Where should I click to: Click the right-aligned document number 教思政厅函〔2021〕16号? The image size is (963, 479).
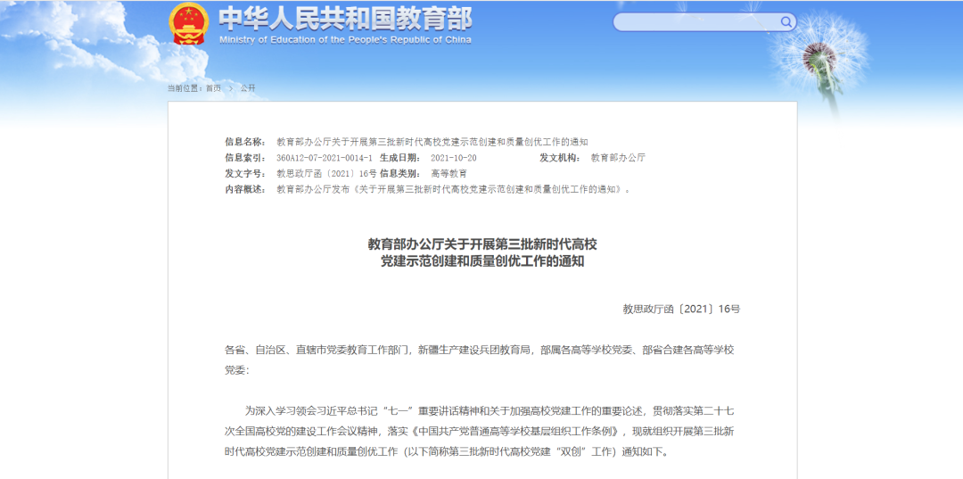[681, 309]
